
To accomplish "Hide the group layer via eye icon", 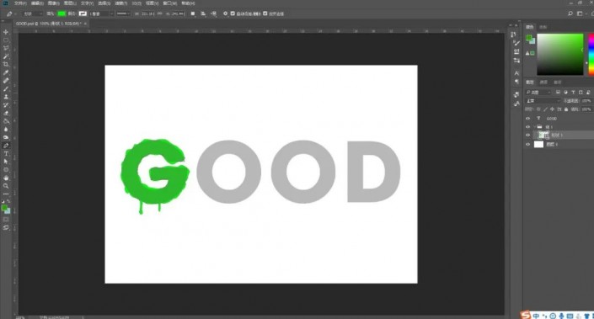I will [x=527, y=127].
